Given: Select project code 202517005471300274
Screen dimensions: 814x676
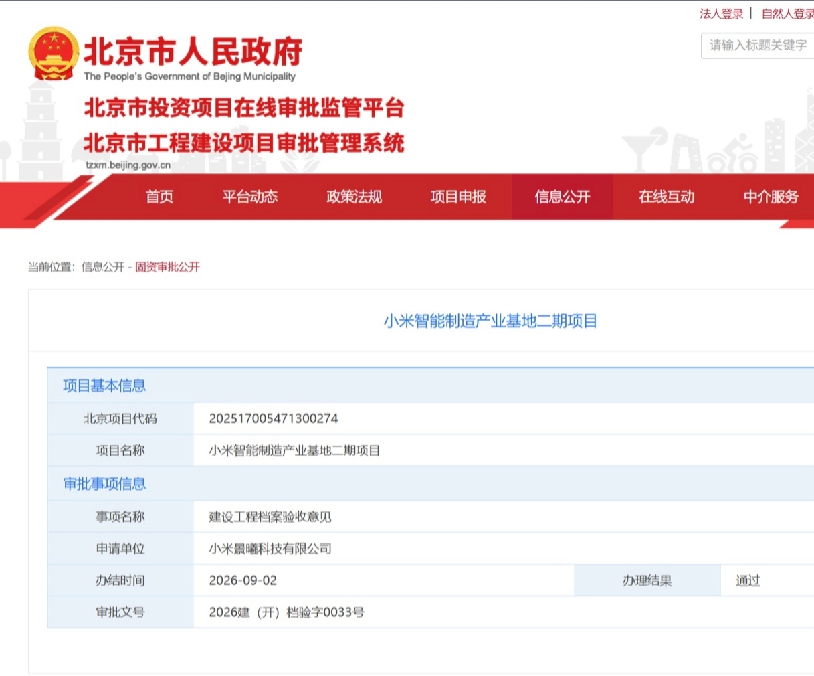Looking at the screenshot, I should pos(274,418).
